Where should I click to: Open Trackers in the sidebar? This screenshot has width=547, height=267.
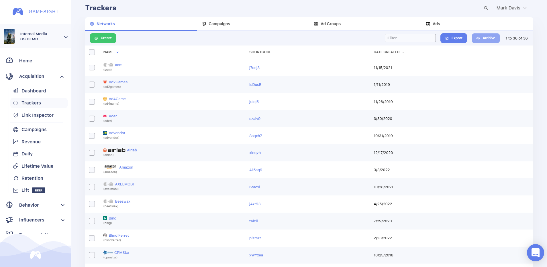39,103
